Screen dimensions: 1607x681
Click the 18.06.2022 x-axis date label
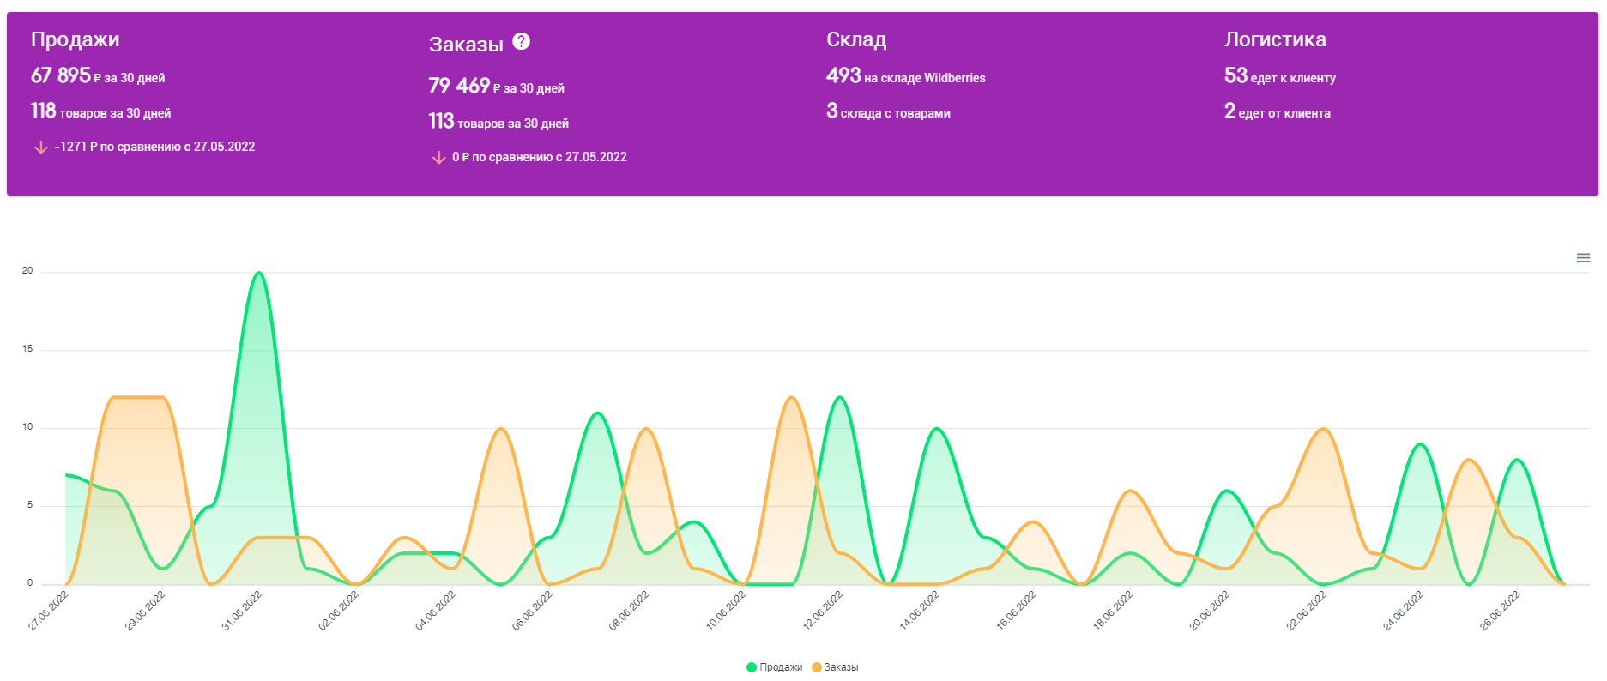(1113, 611)
